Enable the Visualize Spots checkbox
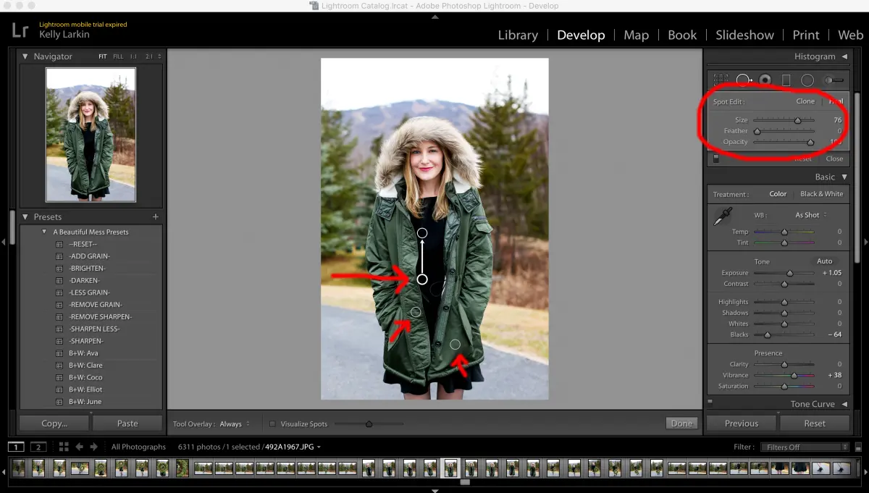The height and width of the screenshot is (493, 869). point(272,424)
